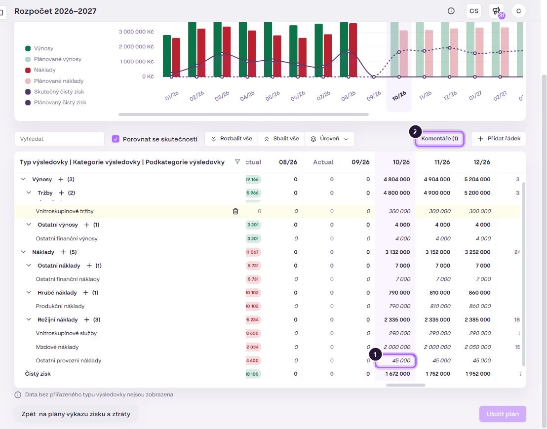Image resolution: width=547 pixels, height=429 pixels.
Task: Switch language using the CS button
Action: [x=474, y=11]
